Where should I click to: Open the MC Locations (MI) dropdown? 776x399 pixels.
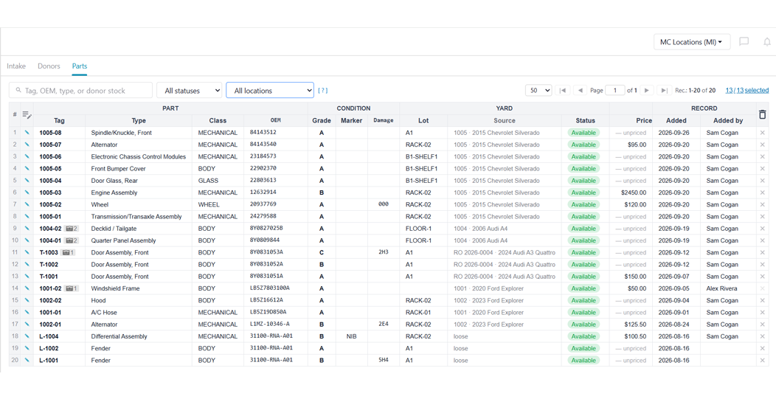692,42
